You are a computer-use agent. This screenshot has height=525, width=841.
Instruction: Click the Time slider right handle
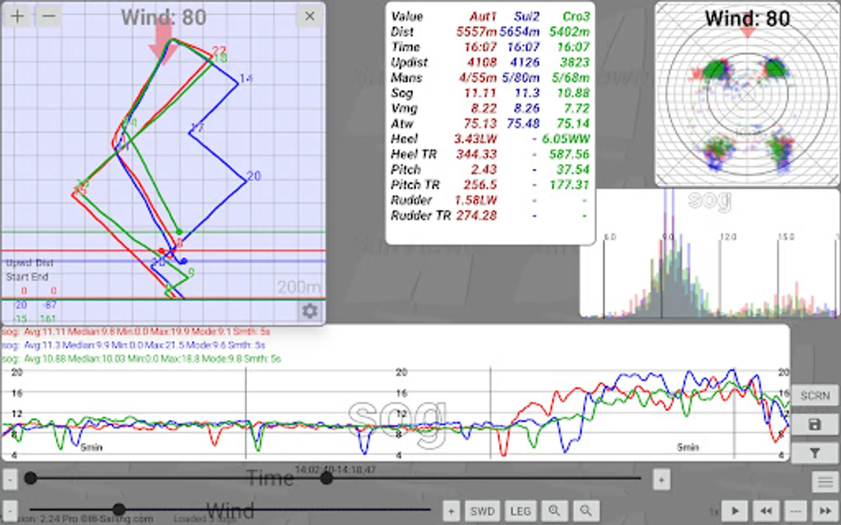(x=327, y=478)
